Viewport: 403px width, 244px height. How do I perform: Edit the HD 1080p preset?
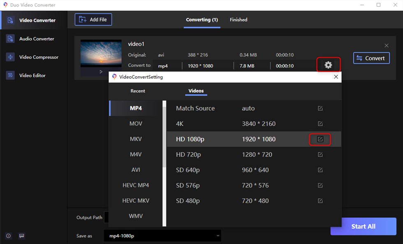coord(320,139)
